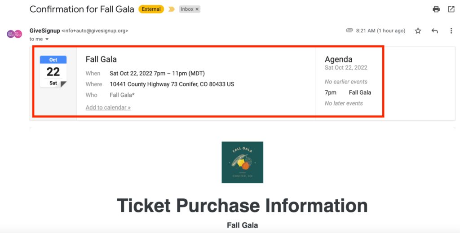Print this email with the printer icon
Image resolution: width=460 pixels, height=233 pixels.
coord(436,9)
